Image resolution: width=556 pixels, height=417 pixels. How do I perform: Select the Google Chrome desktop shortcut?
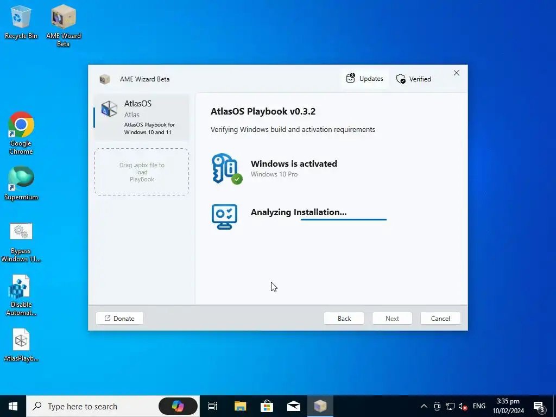pos(21,133)
